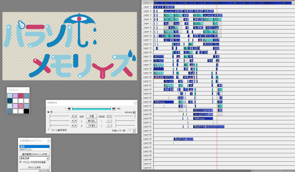This screenshot has height=172, width=295.
Task: Click the cyan frame range bar
Action: pos(91,109)
